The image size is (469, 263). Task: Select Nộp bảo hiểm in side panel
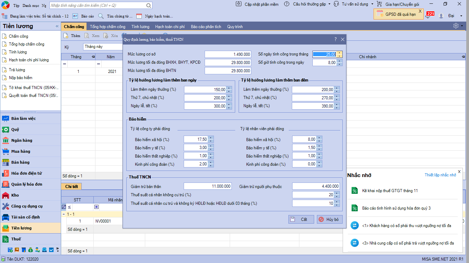(21, 78)
